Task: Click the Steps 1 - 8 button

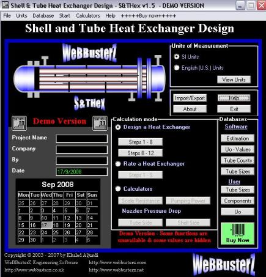Action: click(x=141, y=142)
